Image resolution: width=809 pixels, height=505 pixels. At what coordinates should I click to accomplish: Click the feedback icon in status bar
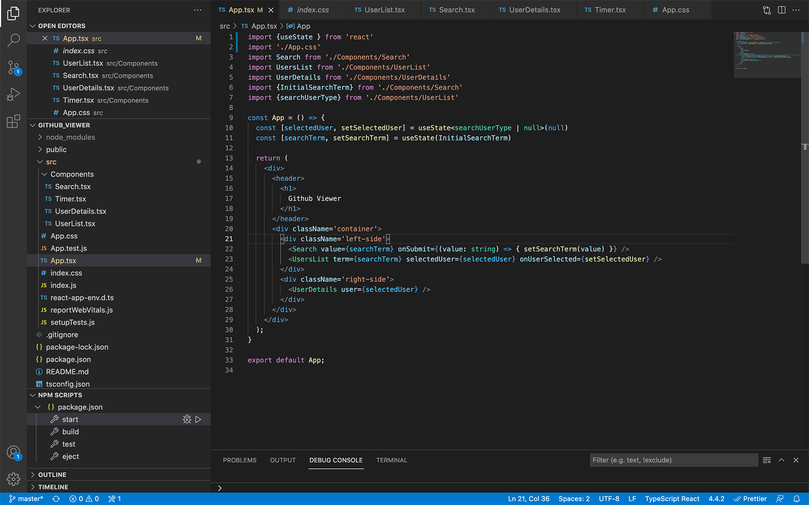pos(780,499)
